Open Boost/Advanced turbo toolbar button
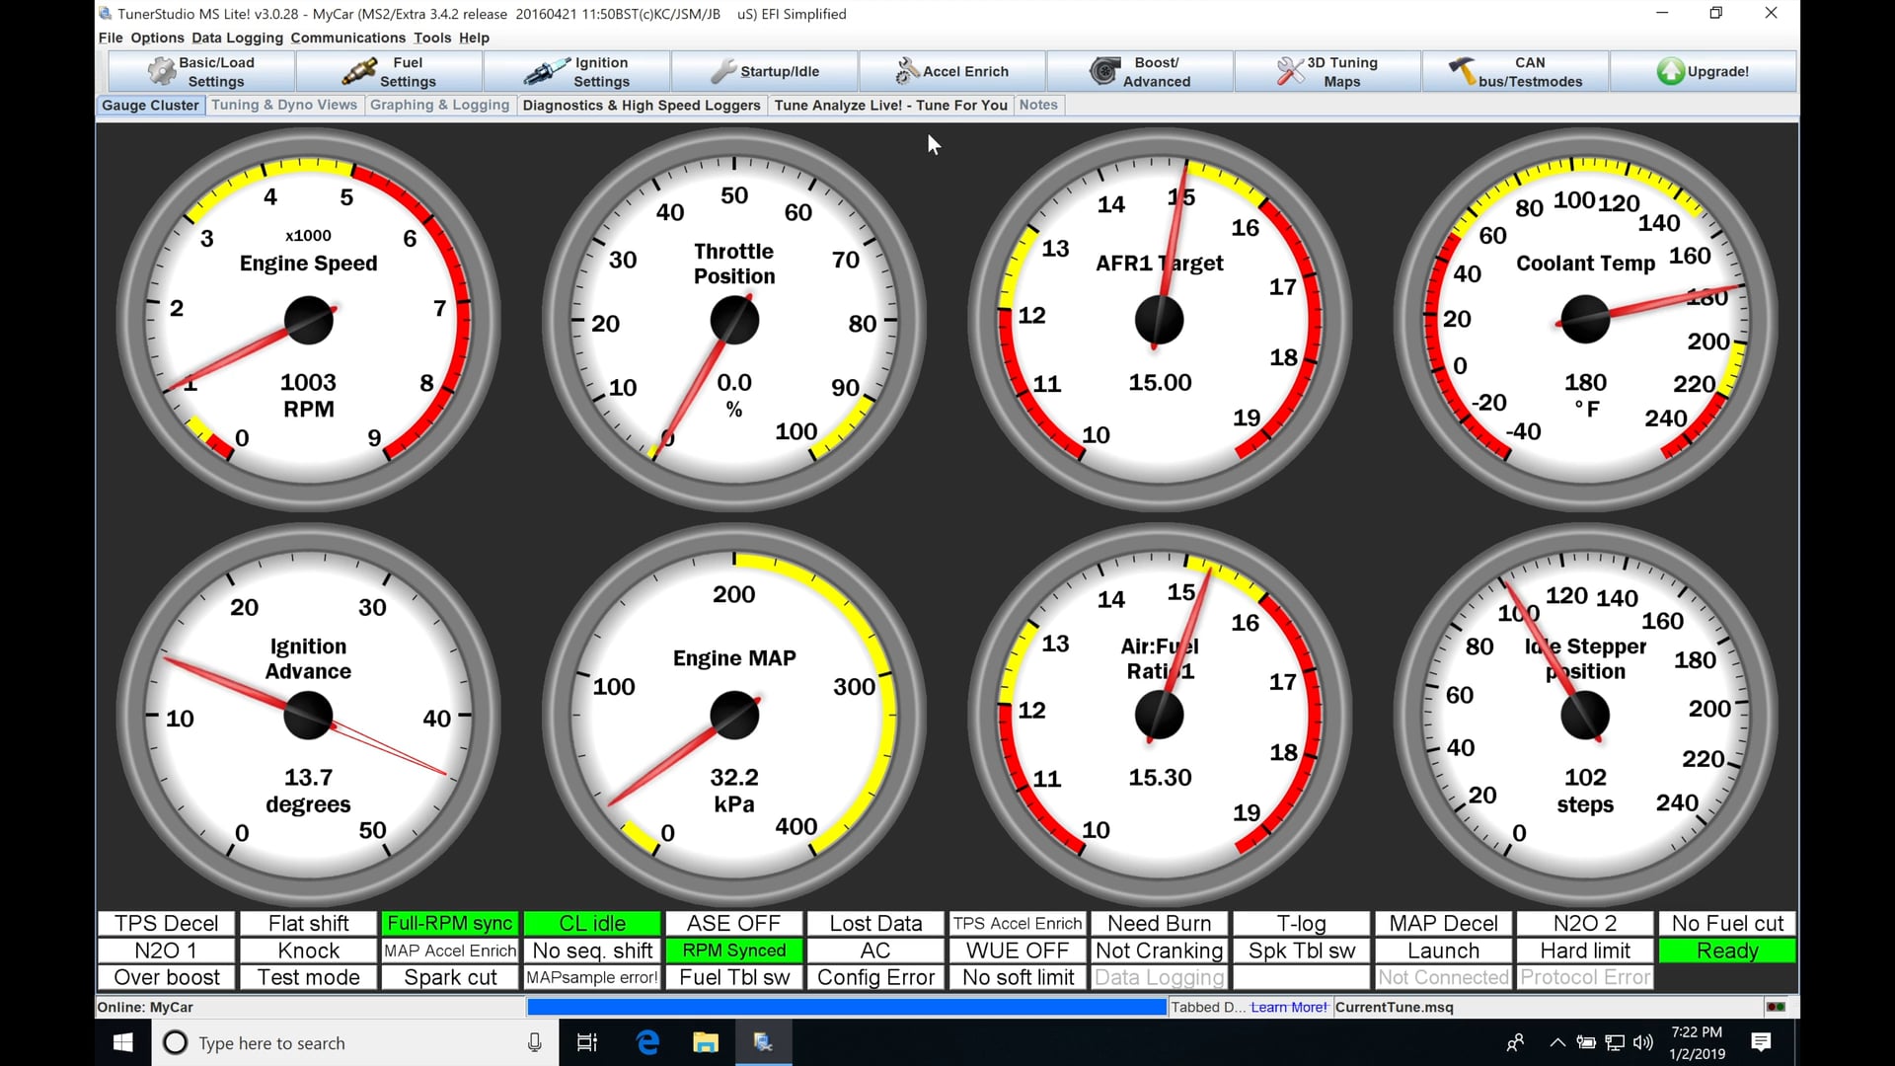 click(1139, 71)
